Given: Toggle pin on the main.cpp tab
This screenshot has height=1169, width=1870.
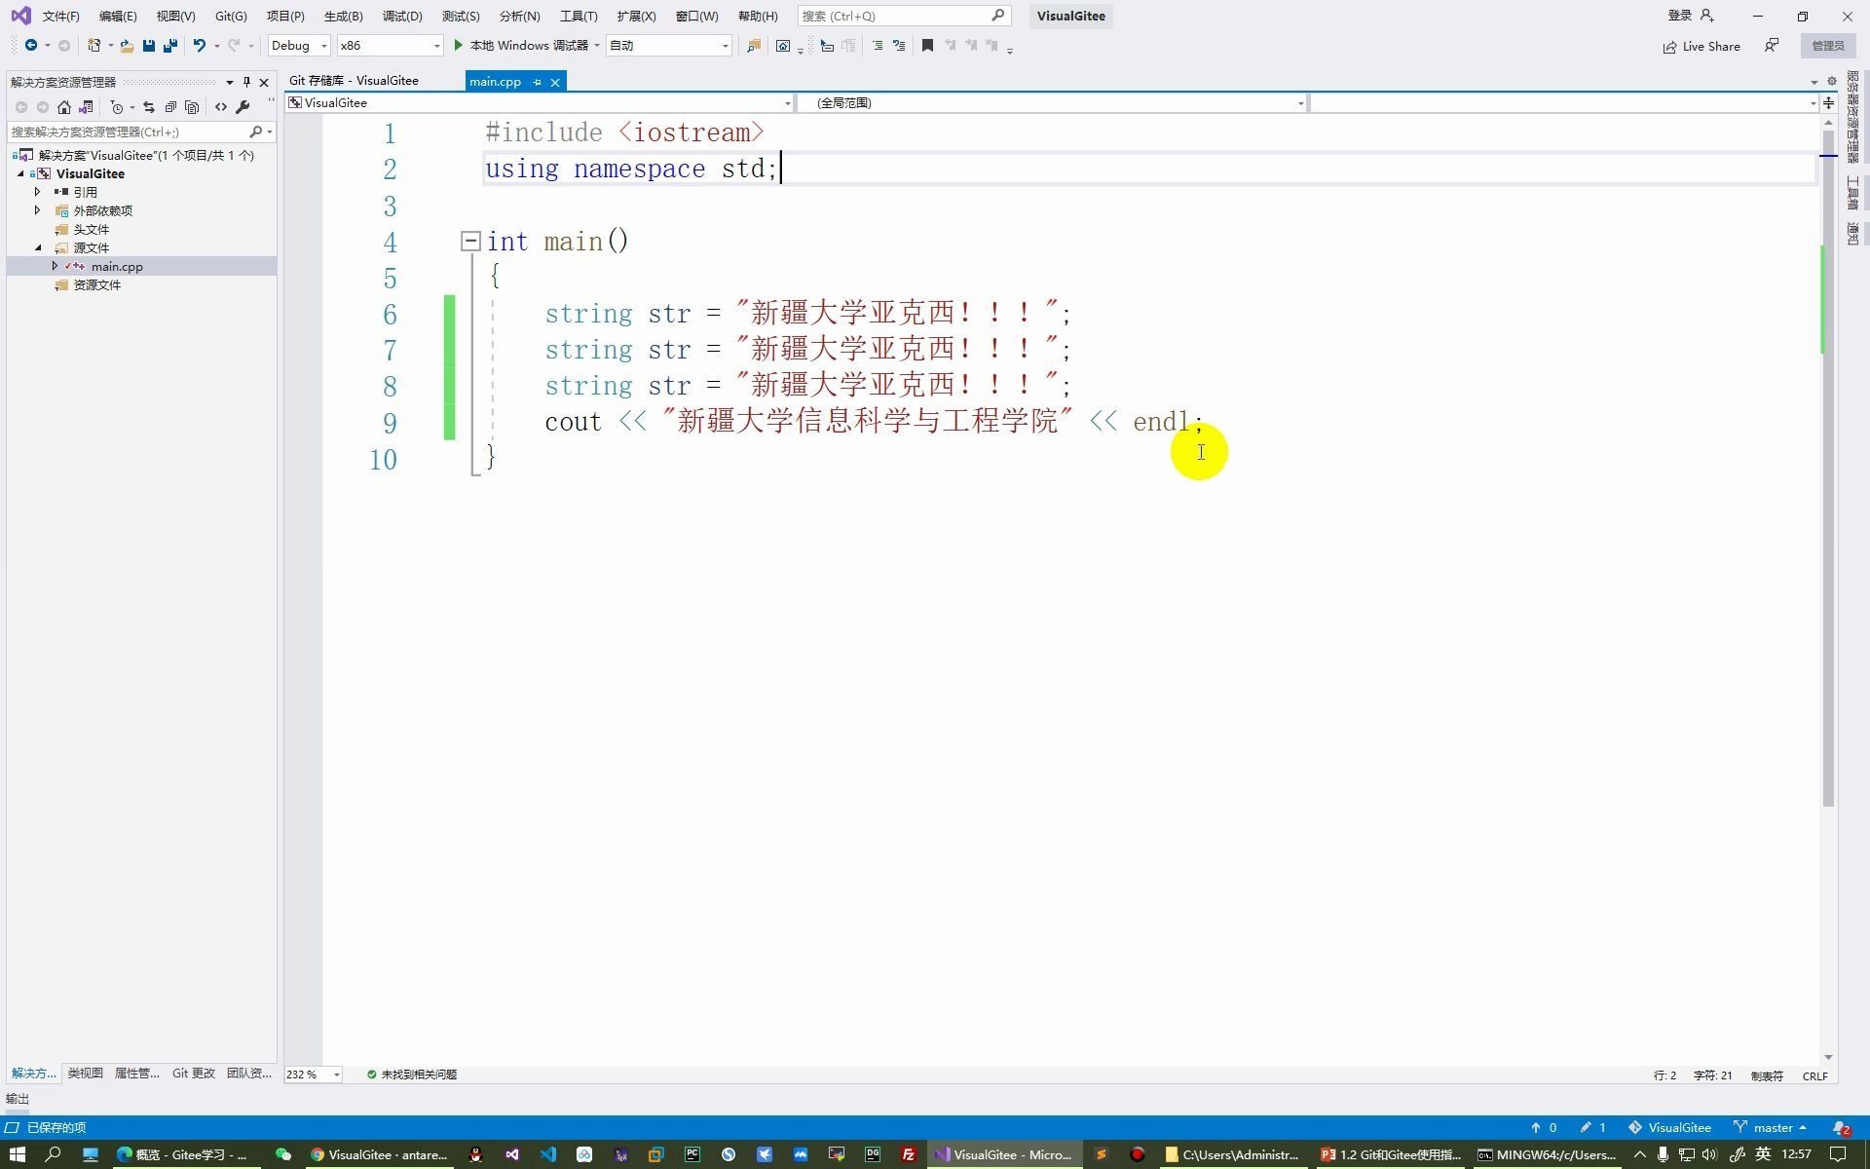Looking at the screenshot, I should [x=537, y=82].
